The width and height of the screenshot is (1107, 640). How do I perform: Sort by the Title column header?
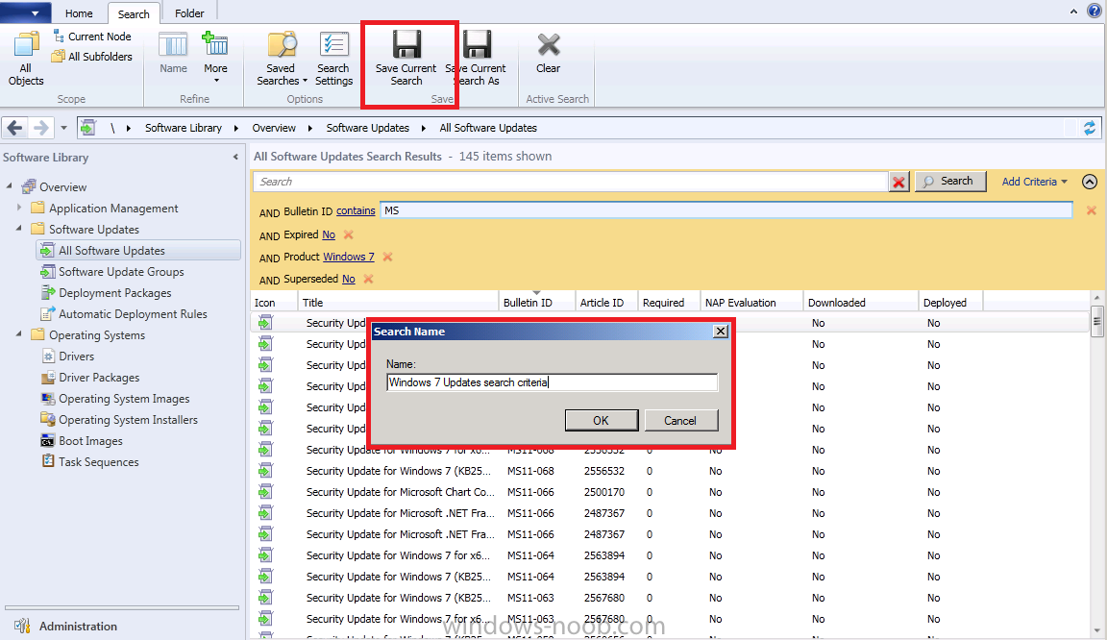398,303
